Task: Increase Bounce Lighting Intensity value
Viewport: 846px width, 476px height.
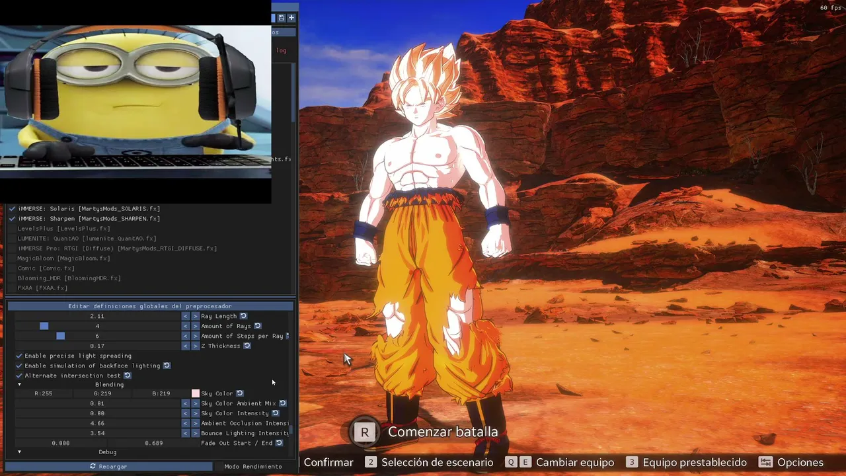Action: click(195, 433)
